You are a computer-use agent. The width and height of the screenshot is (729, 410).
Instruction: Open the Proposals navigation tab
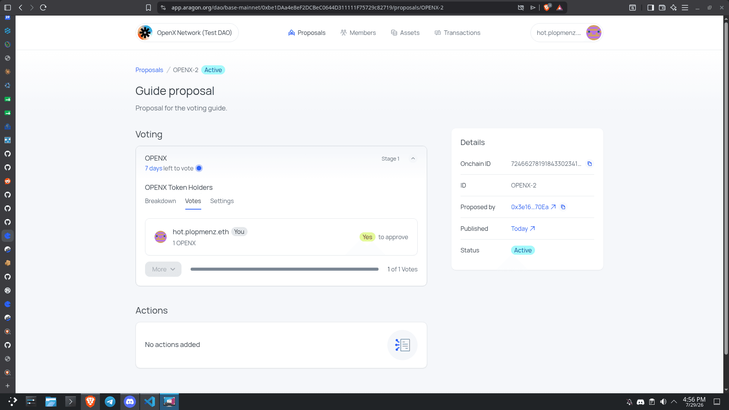point(307,33)
